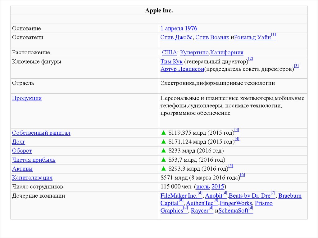
Task: Click the Собственный капитал link
Action: click(x=41, y=133)
